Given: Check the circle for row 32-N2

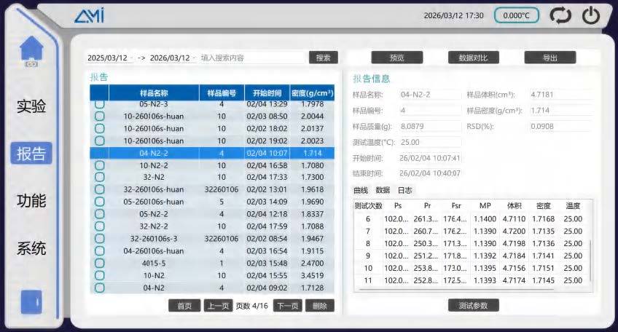Looking at the screenshot, I should [100, 177].
